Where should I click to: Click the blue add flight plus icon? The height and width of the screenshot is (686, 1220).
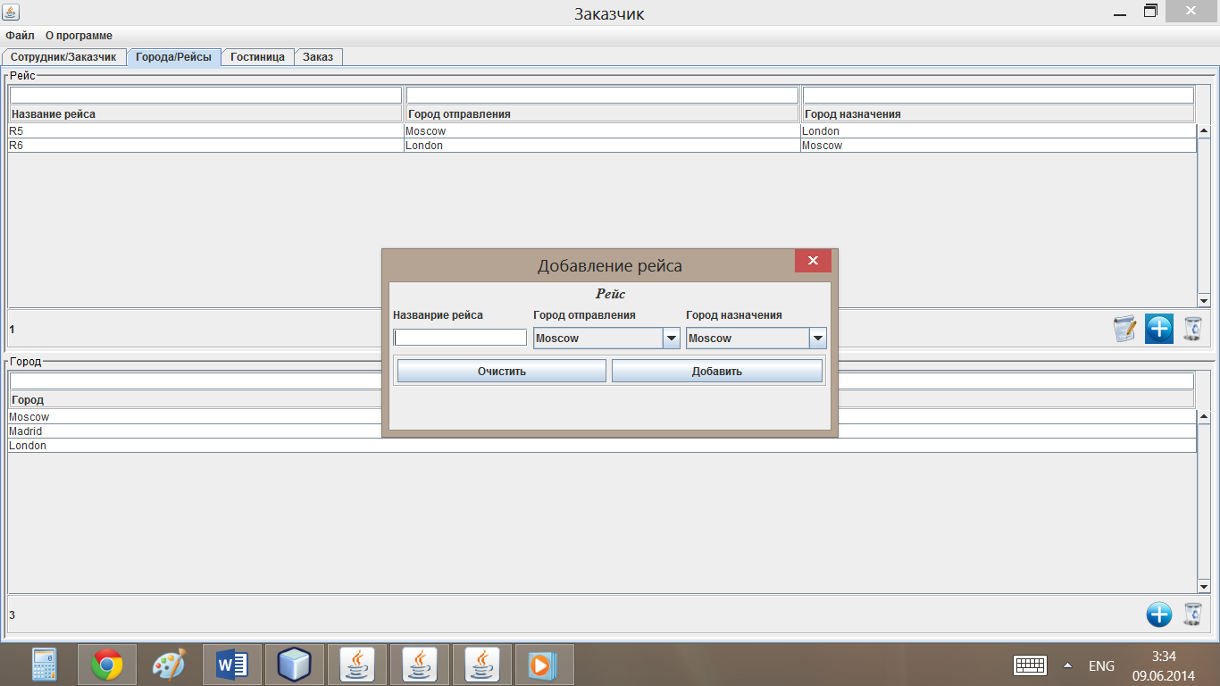pyautogui.click(x=1158, y=329)
